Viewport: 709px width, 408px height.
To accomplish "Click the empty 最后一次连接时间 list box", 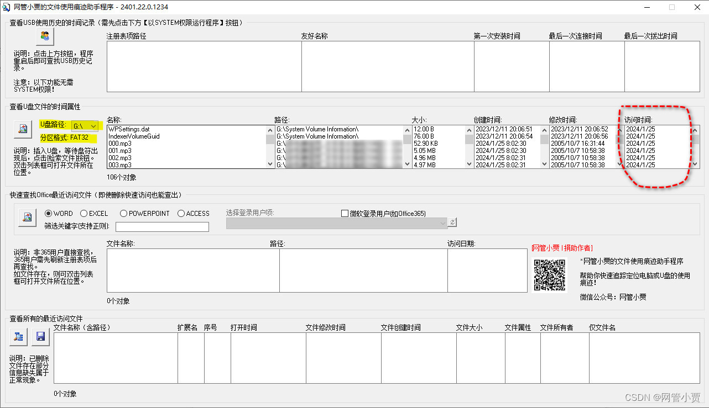I will pos(587,66).
